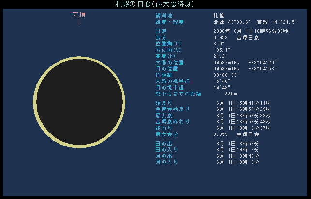Click the title 札幌の日食(最大食時刻)
The image size is (311, 199).
coord(155,4)
